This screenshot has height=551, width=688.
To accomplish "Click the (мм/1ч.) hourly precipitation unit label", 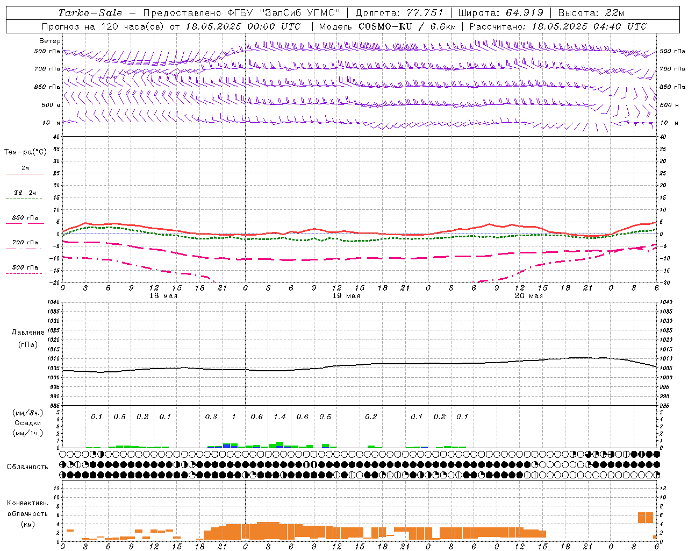I will tap(28, 433).
